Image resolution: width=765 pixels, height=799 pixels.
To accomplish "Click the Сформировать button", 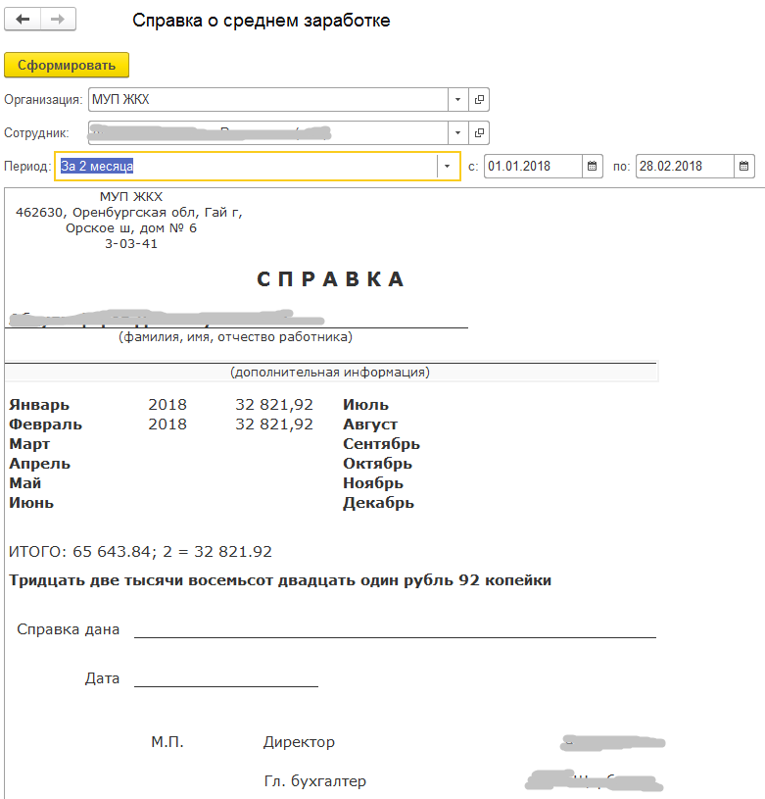I will pos(67,66).
